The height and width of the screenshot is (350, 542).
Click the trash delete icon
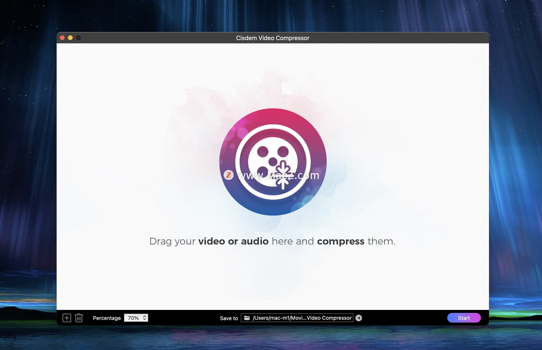[79, 318]
